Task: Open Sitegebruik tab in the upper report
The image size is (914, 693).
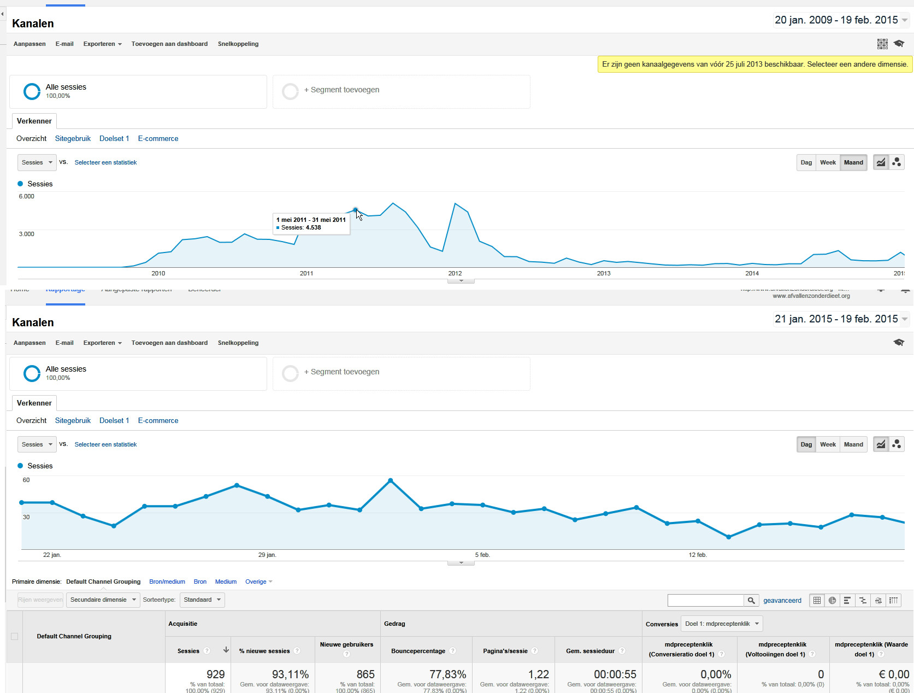Action: (73, 138)
